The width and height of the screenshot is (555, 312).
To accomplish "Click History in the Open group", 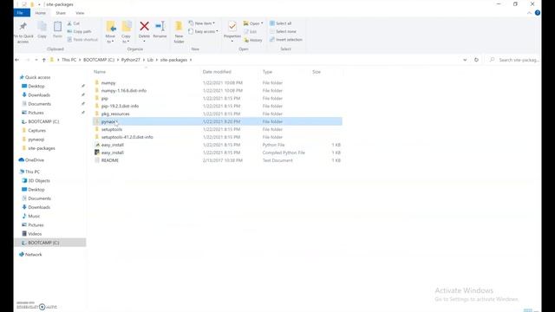I will click(253, 40).
